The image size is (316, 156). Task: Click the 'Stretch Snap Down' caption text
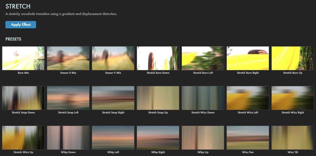click(23, 113)
